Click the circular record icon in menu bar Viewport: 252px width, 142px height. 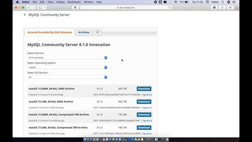click(x=156, y=2)
